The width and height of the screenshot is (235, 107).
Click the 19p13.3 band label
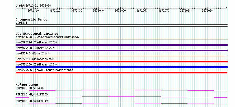pyautogui.click(x=21, y=23)
